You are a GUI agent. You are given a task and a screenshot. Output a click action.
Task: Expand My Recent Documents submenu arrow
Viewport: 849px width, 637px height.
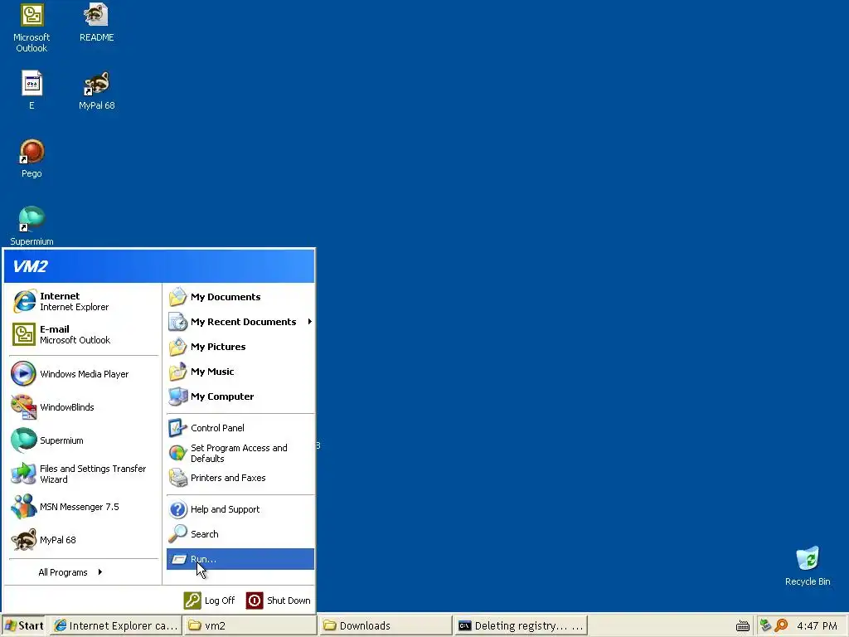(310, 322)
